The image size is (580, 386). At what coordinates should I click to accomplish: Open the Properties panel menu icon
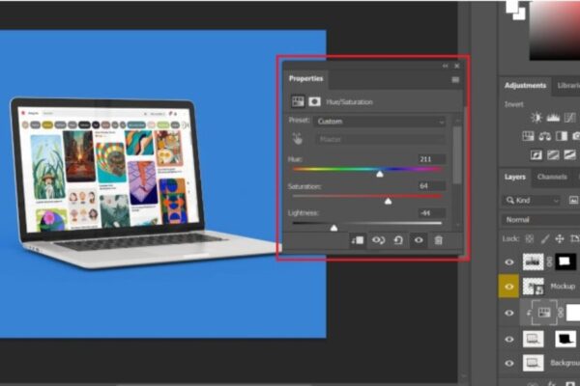pyautogui.click(x=455, y=79)
